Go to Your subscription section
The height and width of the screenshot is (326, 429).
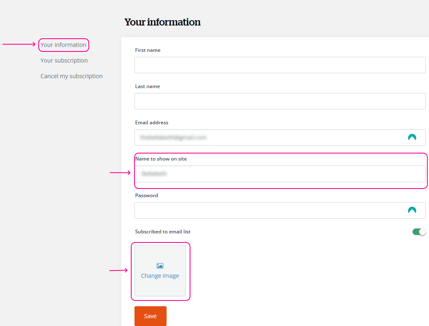64,61
